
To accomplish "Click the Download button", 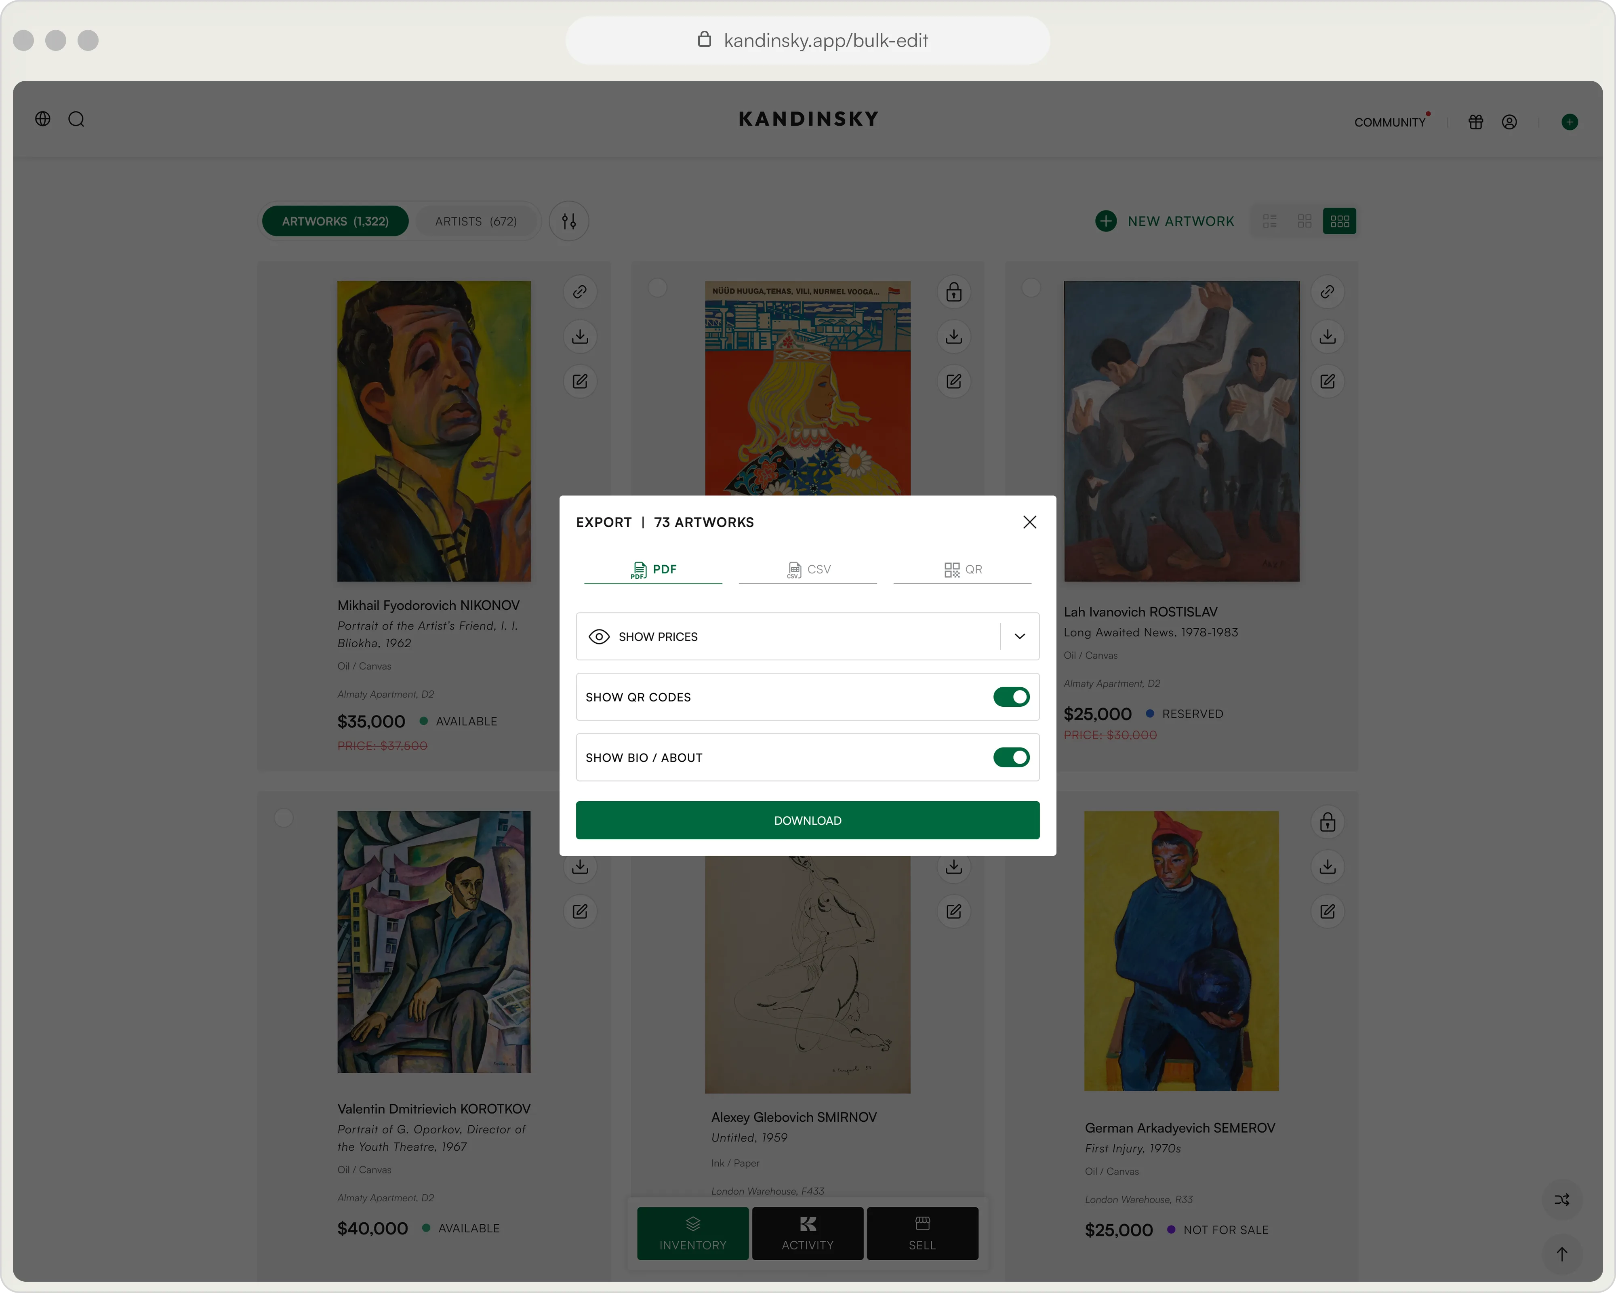I will tap(807, 821).
